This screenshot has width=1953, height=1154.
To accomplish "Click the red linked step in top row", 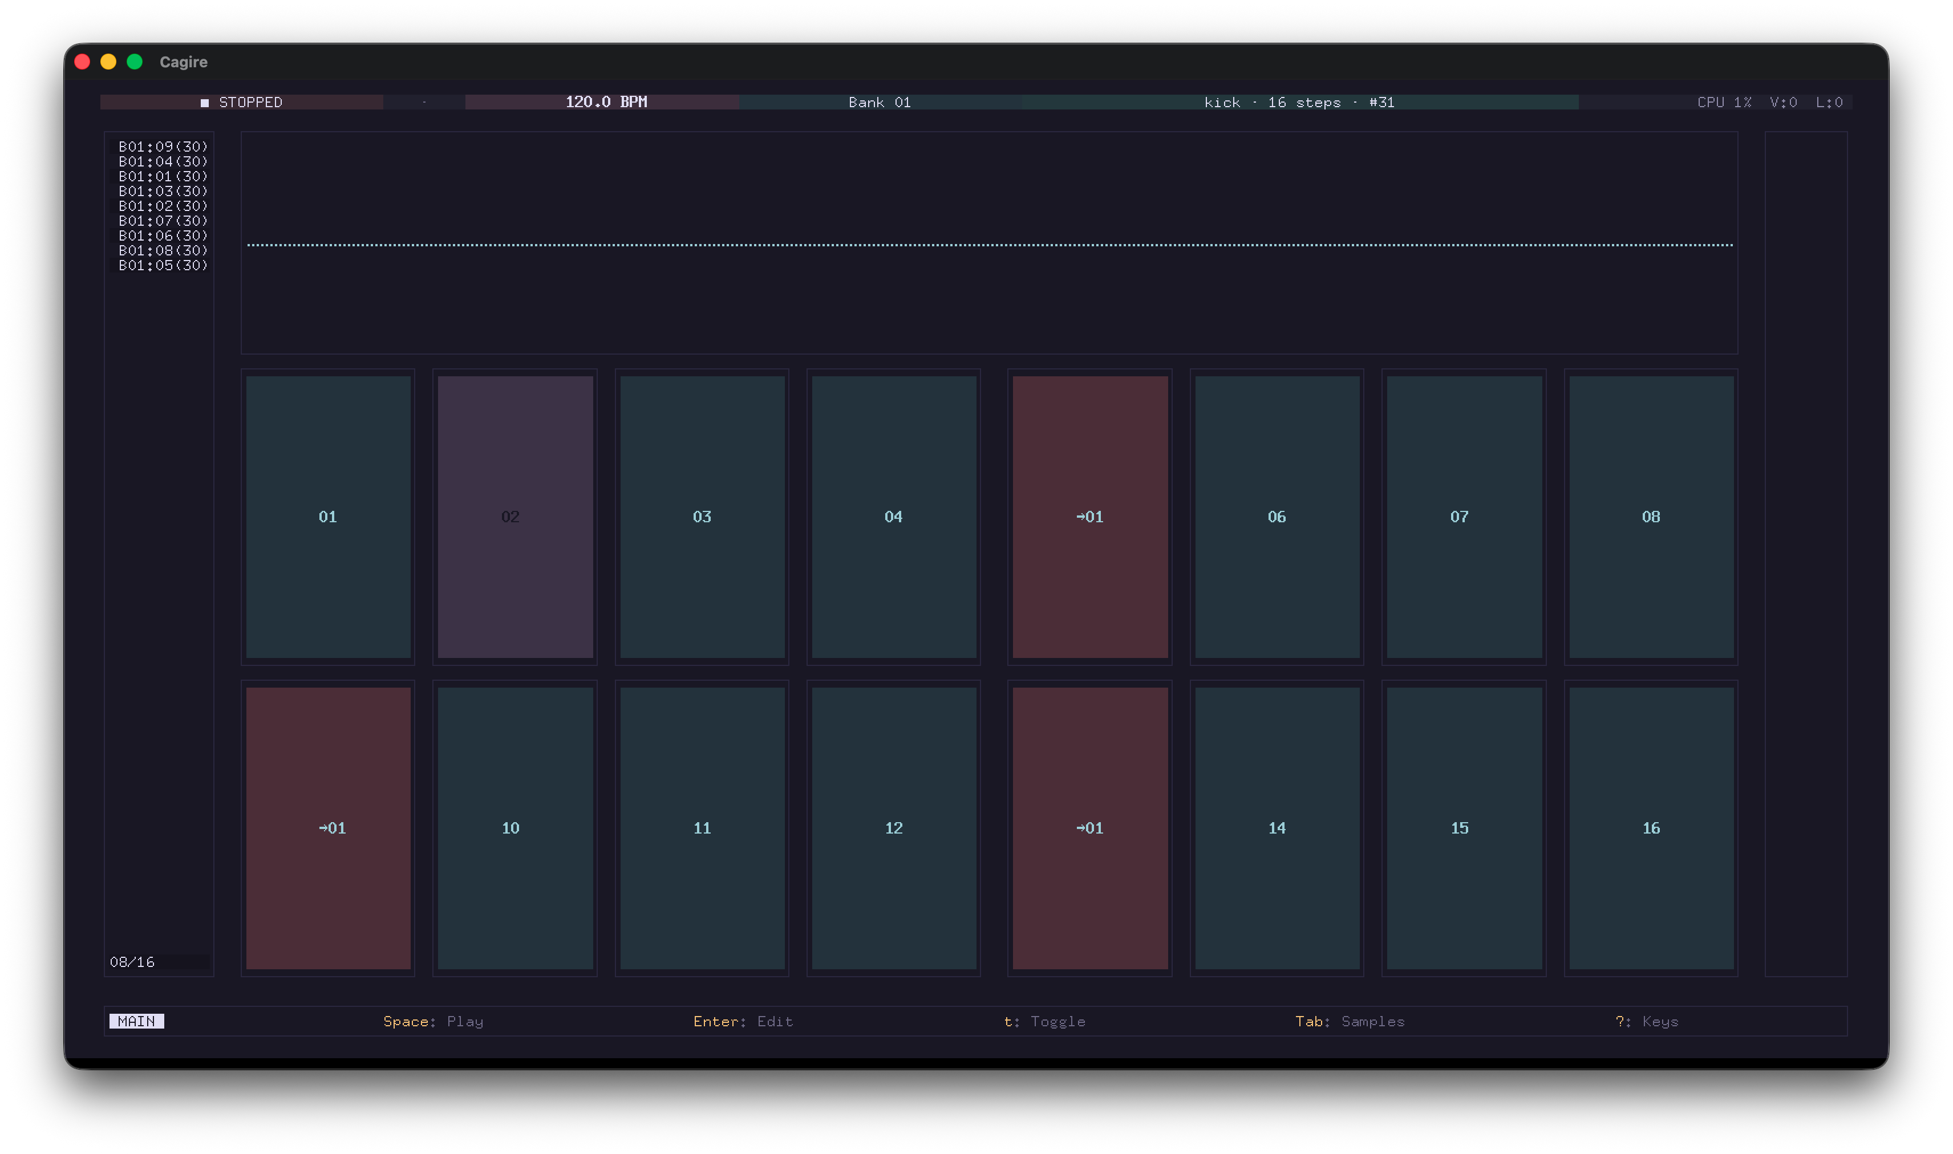I will pyautogui.click(x=1089, y=517).
